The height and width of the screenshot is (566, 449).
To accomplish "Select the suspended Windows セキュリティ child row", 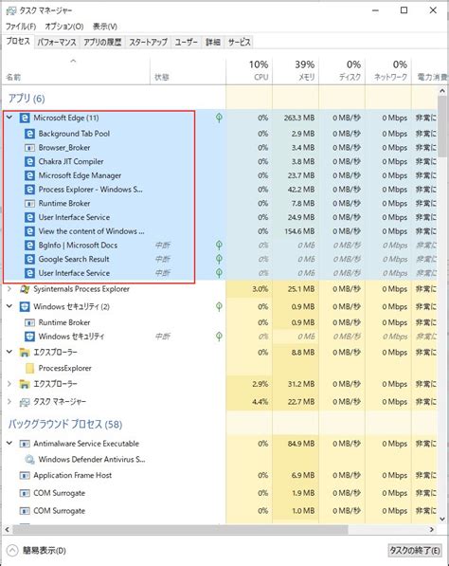I will pyautogui.click(x=219, y=337).
